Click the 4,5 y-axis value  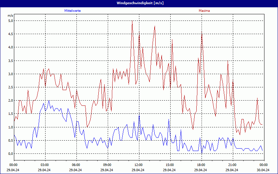(x=10, y=34)
